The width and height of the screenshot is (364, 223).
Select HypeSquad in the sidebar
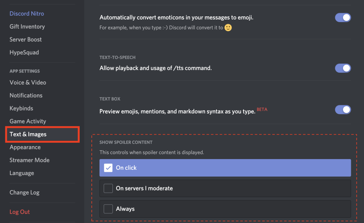coord(24,53)
